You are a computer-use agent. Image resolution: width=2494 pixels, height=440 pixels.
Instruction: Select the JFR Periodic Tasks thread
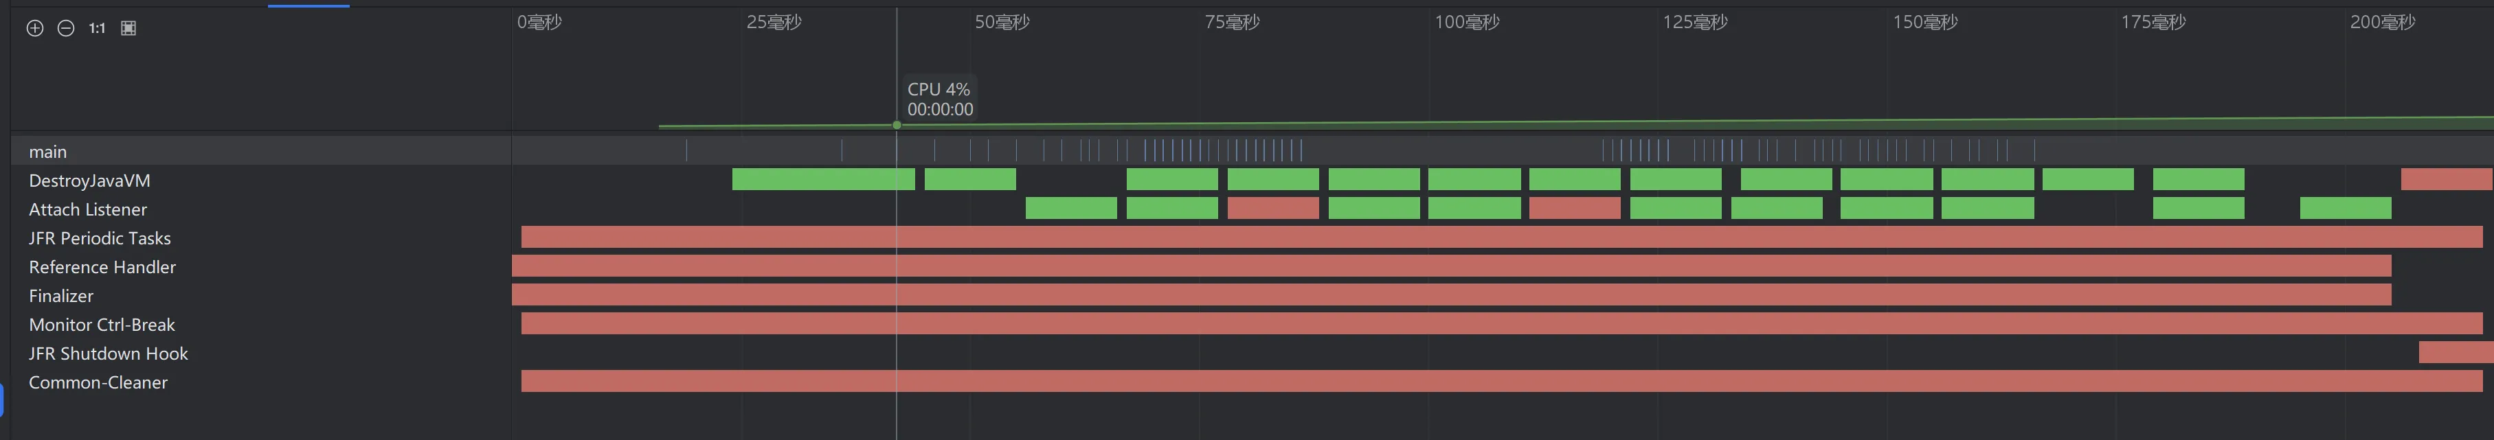(x=100, y=239)
